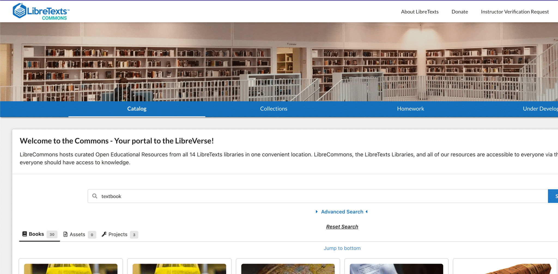
Task: Expand the Advanced Search options
Action: point(342,212)
